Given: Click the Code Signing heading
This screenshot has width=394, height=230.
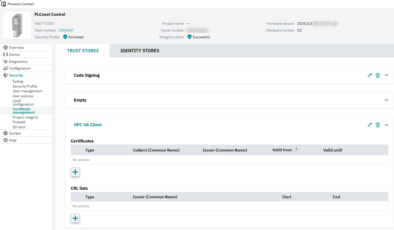Looking at the screenshot, I should coord(87,75).
